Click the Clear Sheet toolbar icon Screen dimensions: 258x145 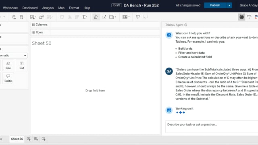49,17
